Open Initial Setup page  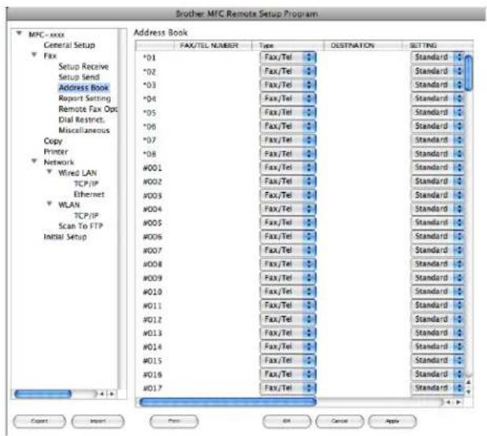pos(65,237)
